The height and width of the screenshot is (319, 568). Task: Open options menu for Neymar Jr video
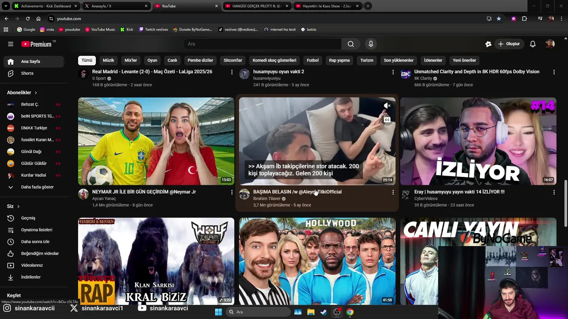[232, 192]
